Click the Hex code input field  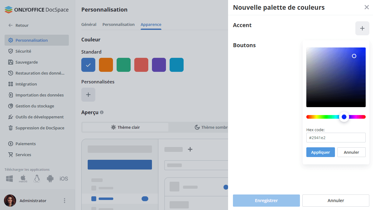(x=336, y=138)
